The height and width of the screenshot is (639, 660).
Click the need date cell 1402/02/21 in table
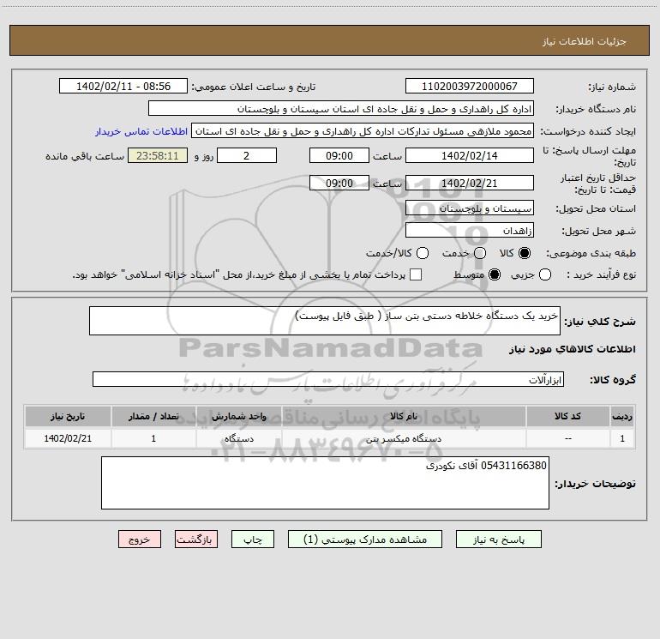pyautogui.click(x=68, y=438)
